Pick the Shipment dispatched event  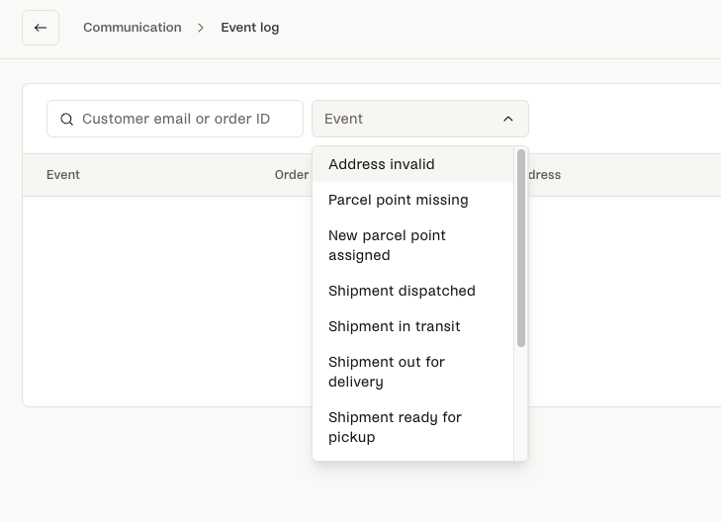click(402, 291)
